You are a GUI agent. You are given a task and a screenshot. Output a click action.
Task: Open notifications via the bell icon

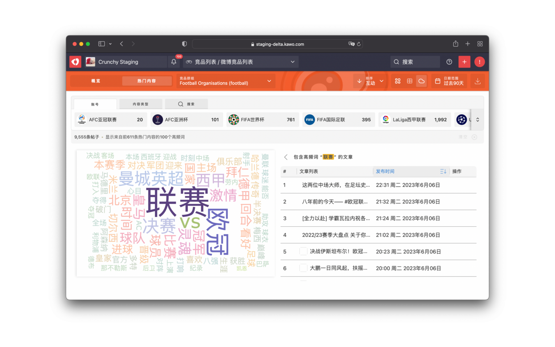(x=174, y=62)
